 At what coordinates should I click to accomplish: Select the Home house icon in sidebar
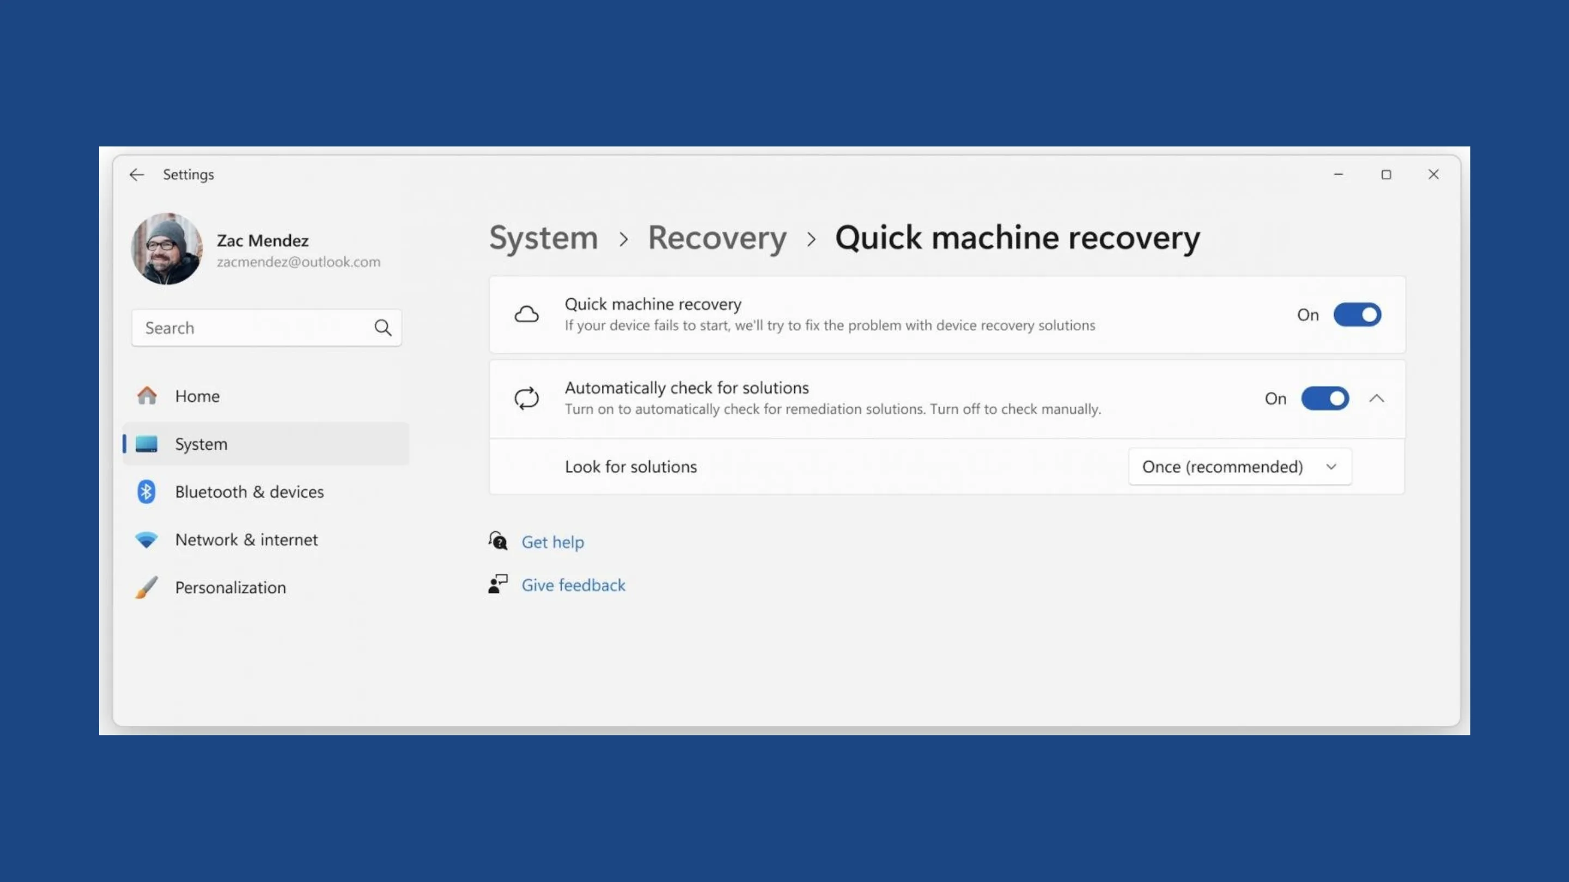click(146, 396)
